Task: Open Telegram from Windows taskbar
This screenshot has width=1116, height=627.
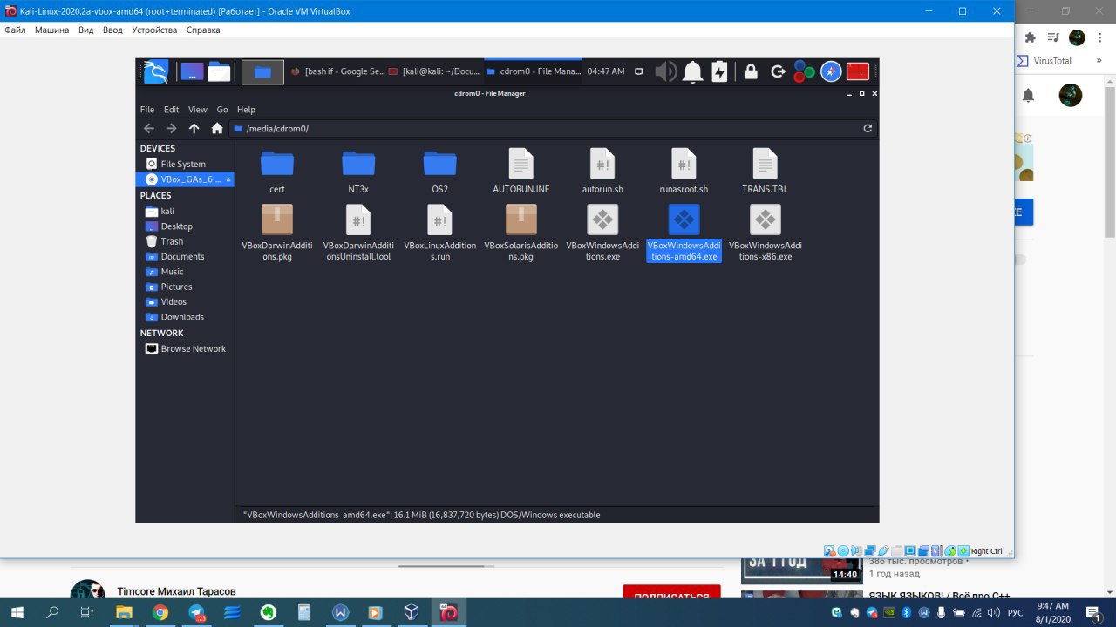Action: pyautogui.click(x=196, y=612)
